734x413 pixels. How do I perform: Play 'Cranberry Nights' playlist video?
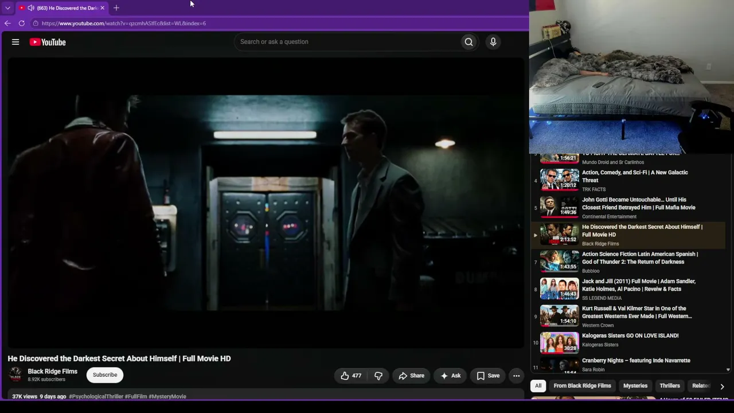[x=636, y=360]
